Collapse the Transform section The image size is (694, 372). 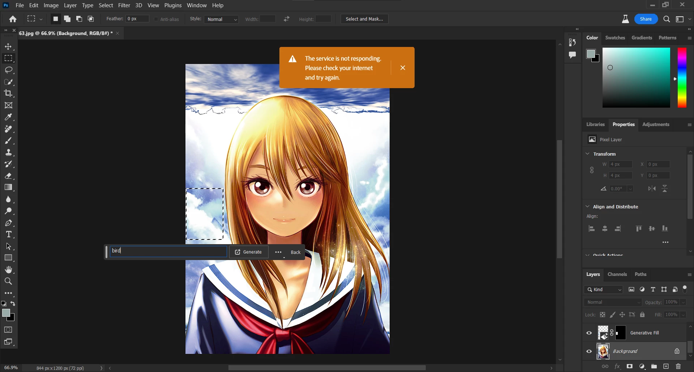pos(588,154)
